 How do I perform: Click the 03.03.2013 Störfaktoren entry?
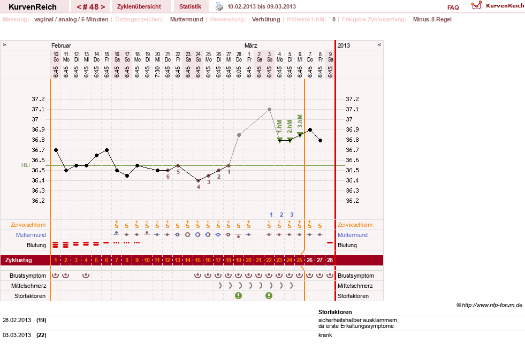[x=25, y=335]
